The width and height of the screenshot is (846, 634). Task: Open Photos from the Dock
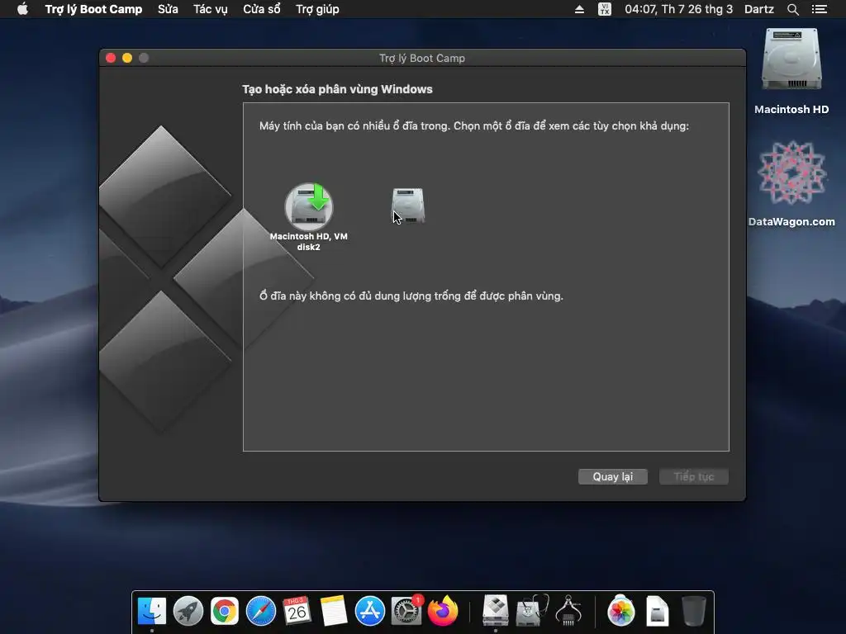point(621,611)
